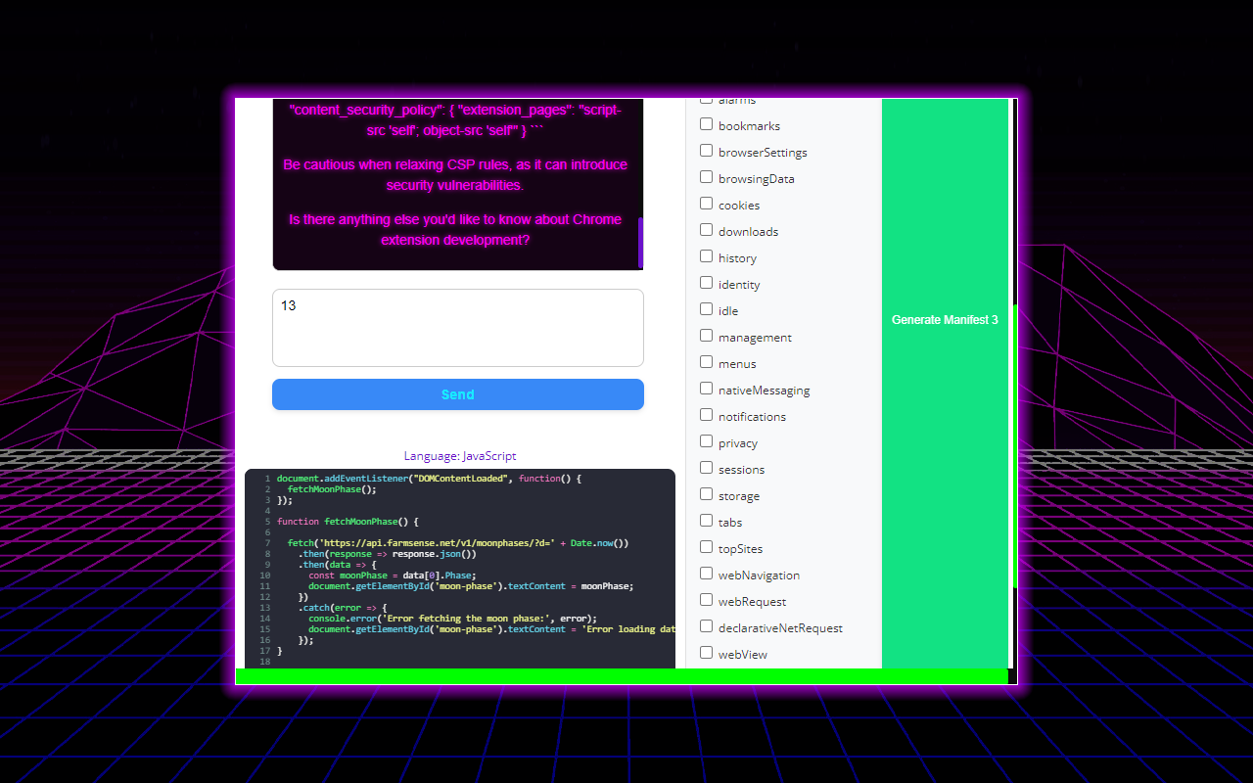Click the textContent = moonPhase code line
The height and width of the screenshot is (783, 1253).
[x=471, y=586]
